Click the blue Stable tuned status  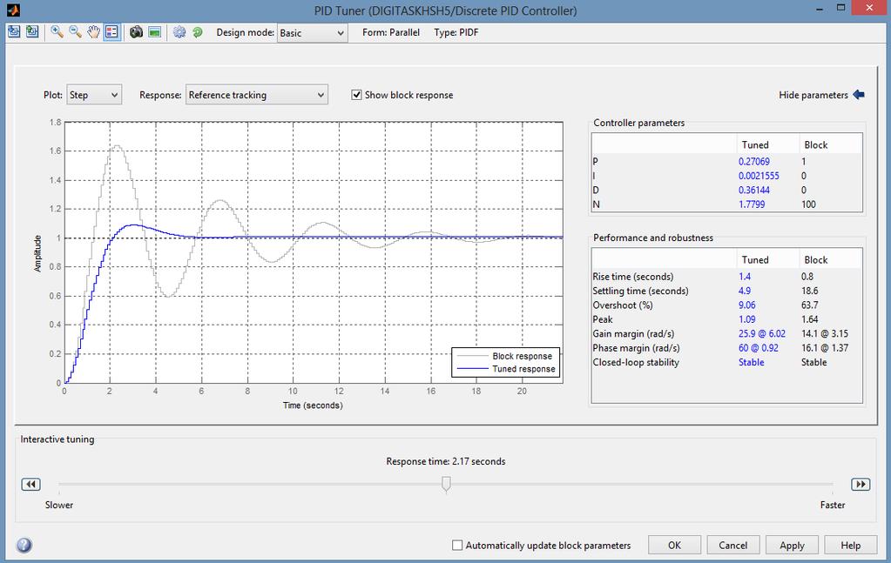(752, 361)
